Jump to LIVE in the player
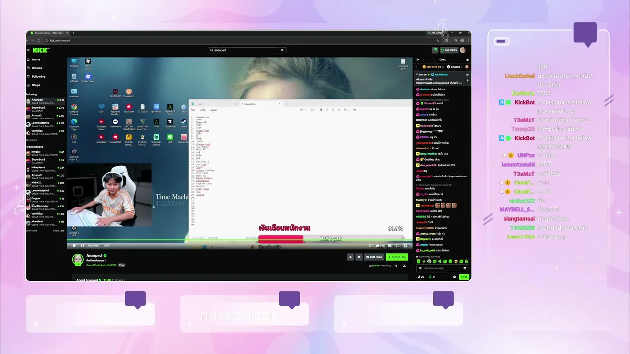 coord(106,245)
